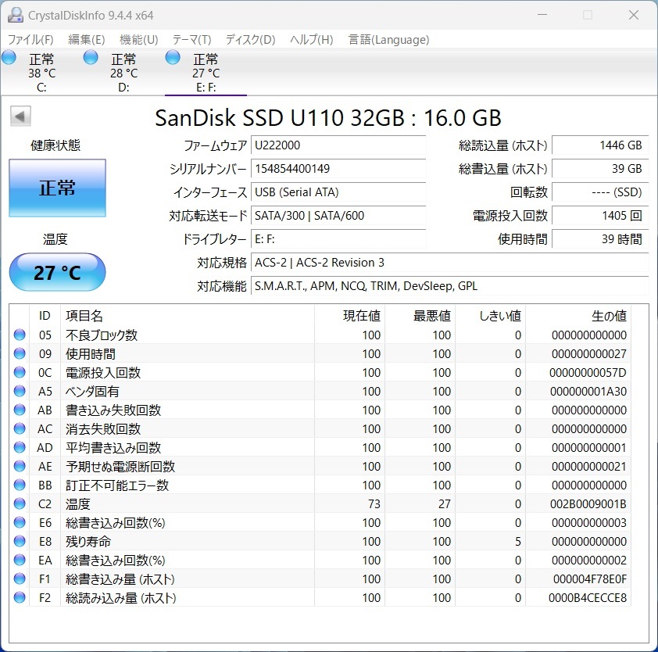The width and height of the screenshot is (658, 652).
Task: Open the ディスク(D) menu
Action: click(251, 40)
